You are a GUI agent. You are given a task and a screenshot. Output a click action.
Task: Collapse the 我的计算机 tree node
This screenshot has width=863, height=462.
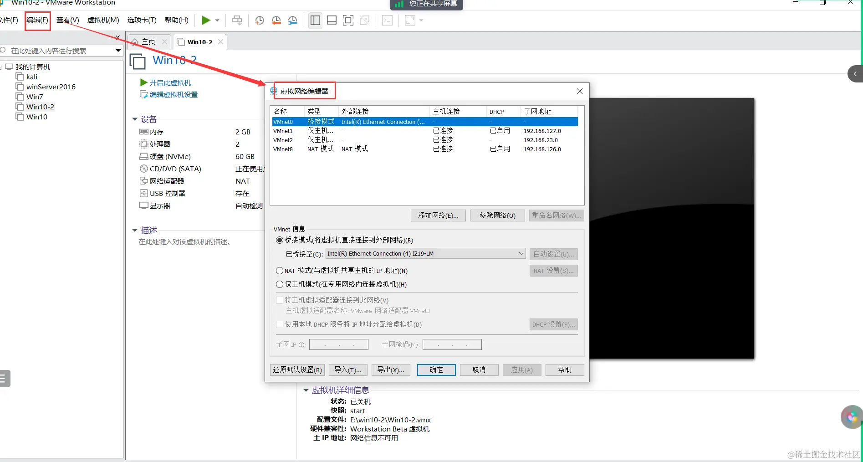click(1, 67)
